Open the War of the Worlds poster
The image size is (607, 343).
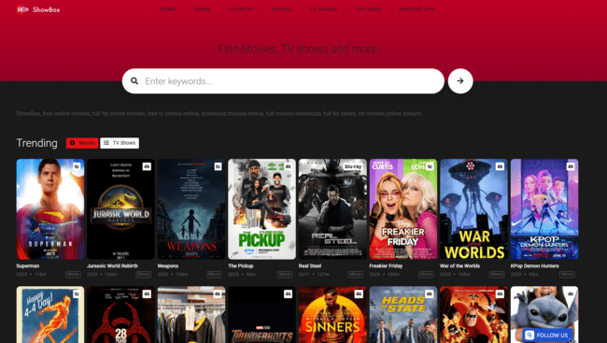click(x=473, y=209)
